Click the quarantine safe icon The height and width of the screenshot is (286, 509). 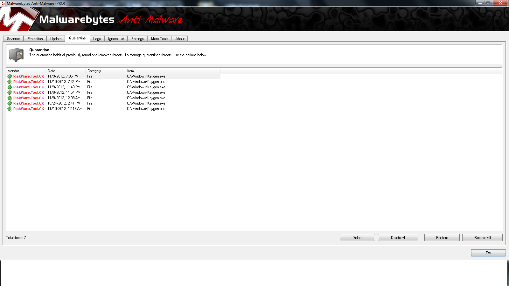coord(17,55)
